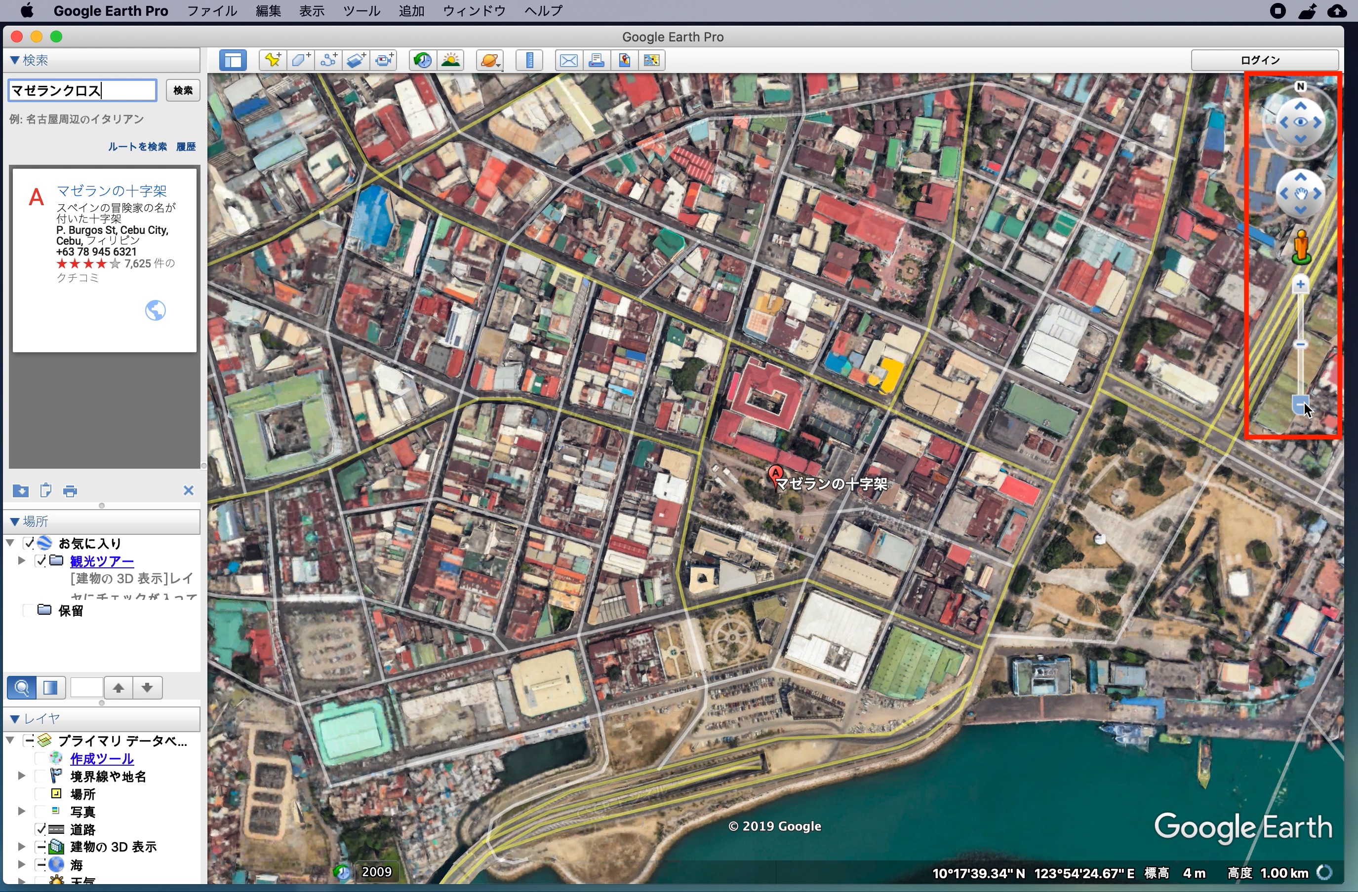Click the Email envelope icon

568,60
